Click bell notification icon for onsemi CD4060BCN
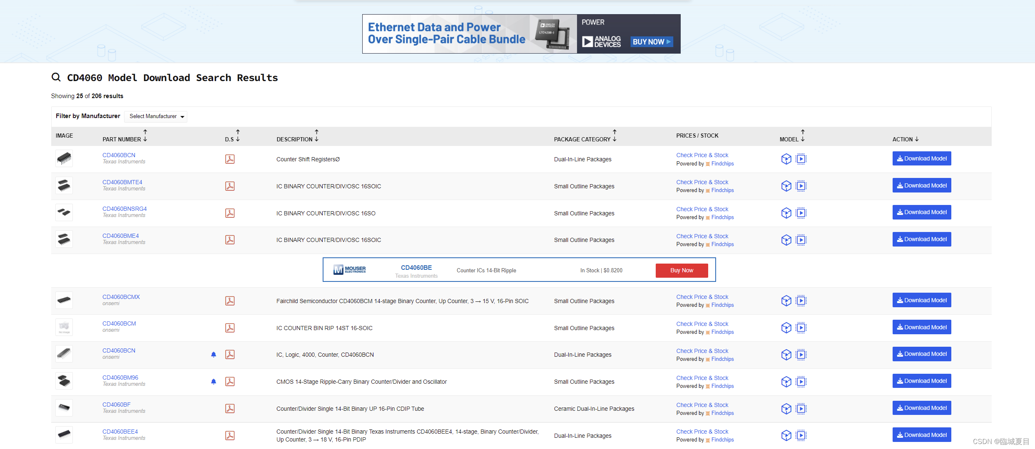The height and width of the screenshot is (449, 1035). 214,355
